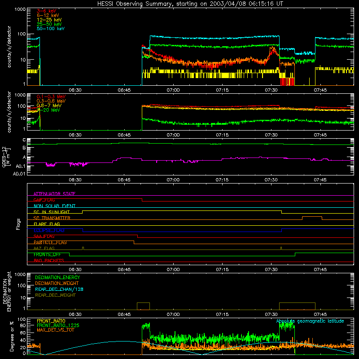Click the GAP_FLAG label
The height and width of the screenshot is (359, 359).
coord(44,200)
